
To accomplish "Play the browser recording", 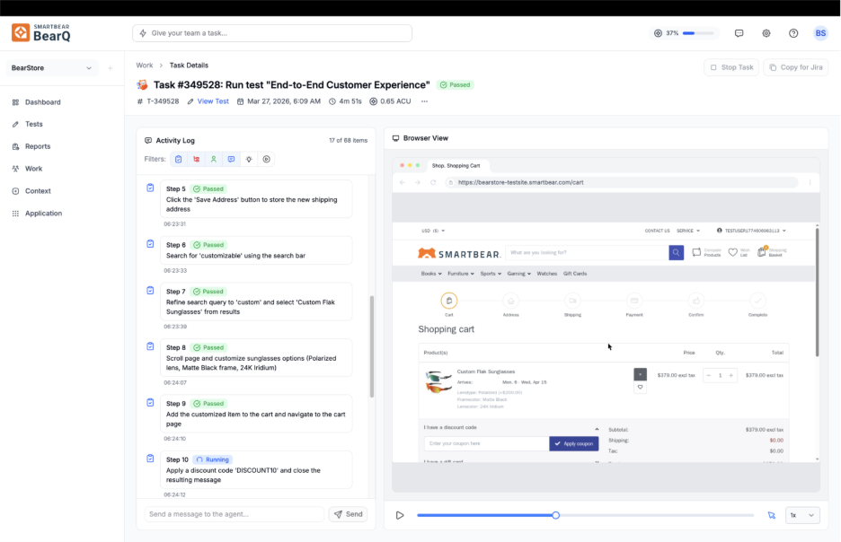I will 400,515.
